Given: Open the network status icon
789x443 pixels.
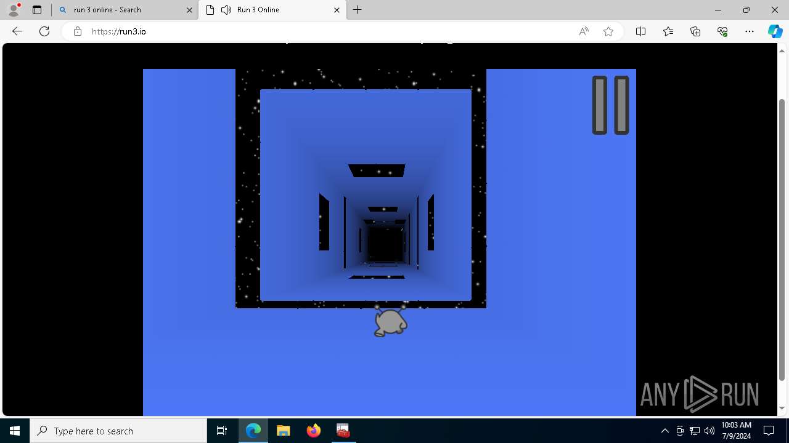Looking at the screenshot, I should pyautogui.click(x=695, y=431).
